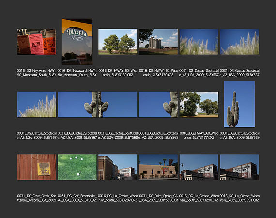Select the pink and orange flyers thumbnail
The width and height of the screenshot is (276, 218).
[x=37, y=42]
